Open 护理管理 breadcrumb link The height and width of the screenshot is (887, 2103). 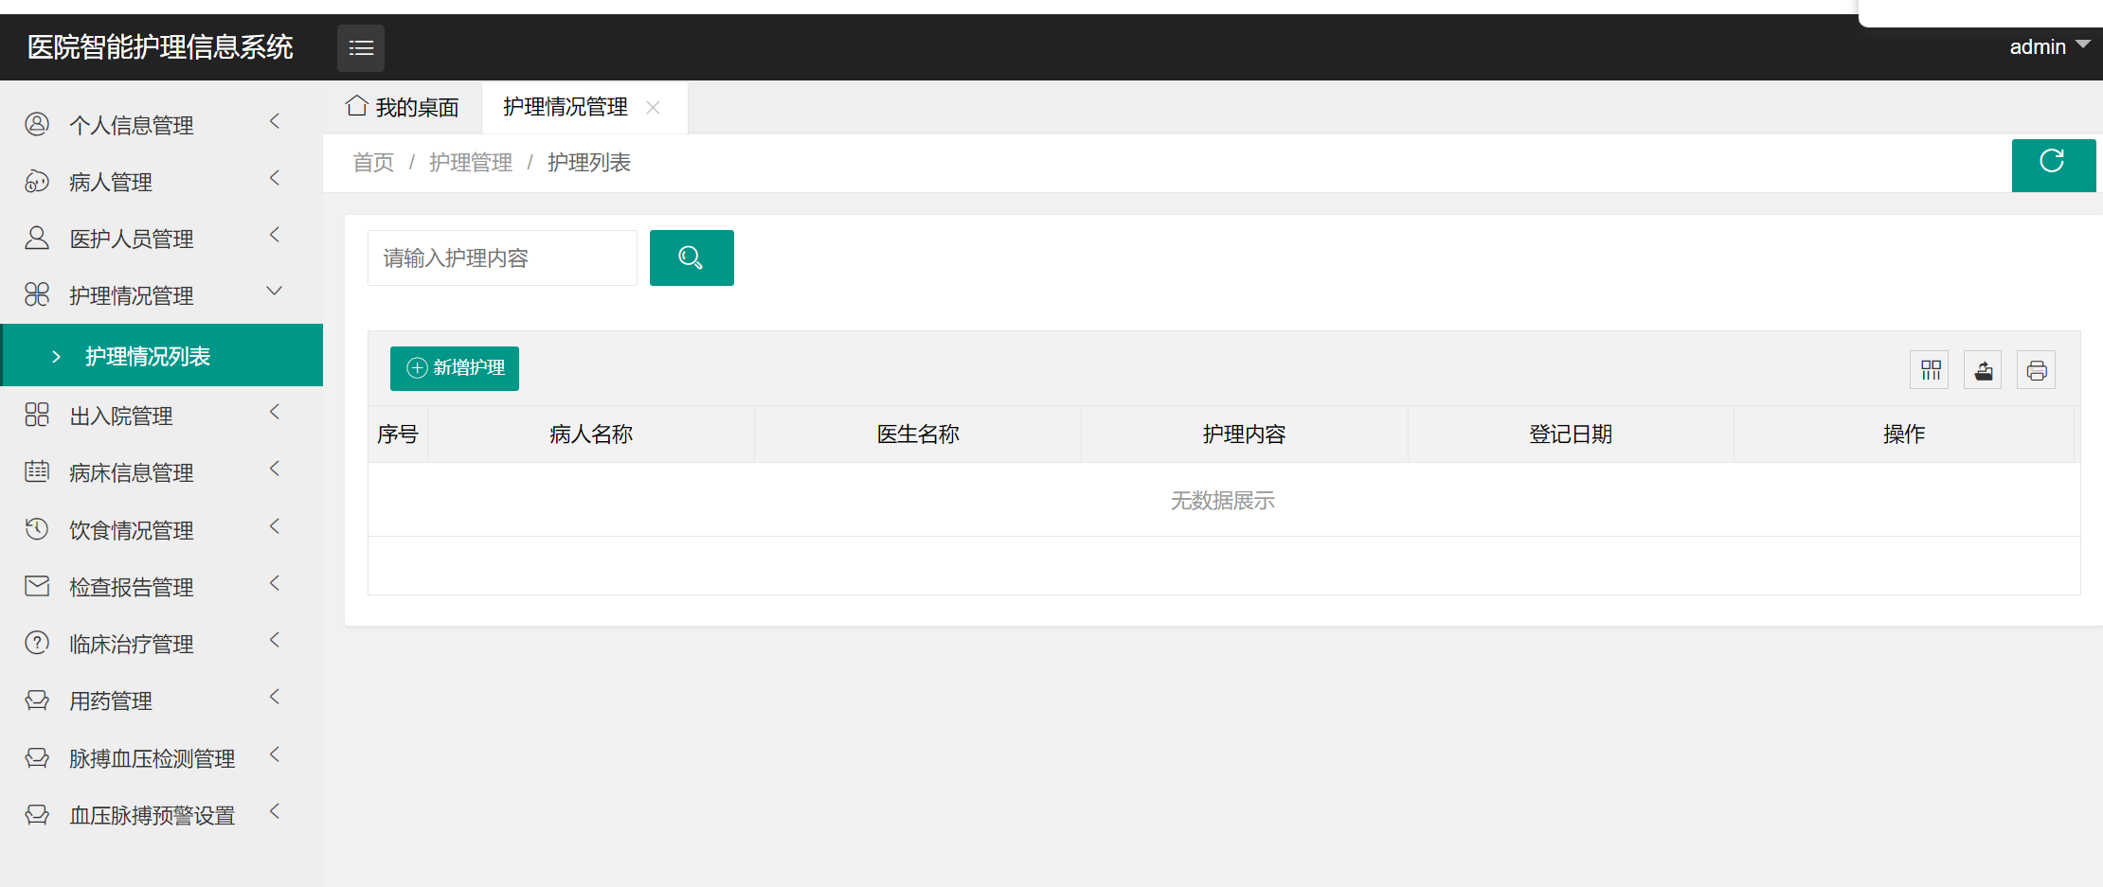pos(471,162)
